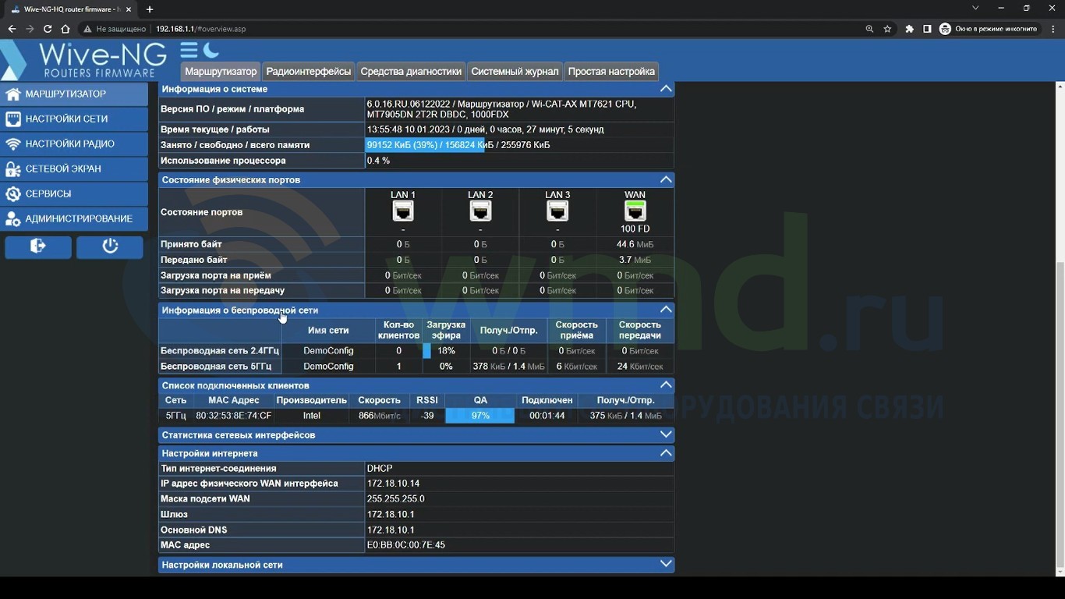
Task: Open browser extensions puzzle icon
Action: [909, 29]
